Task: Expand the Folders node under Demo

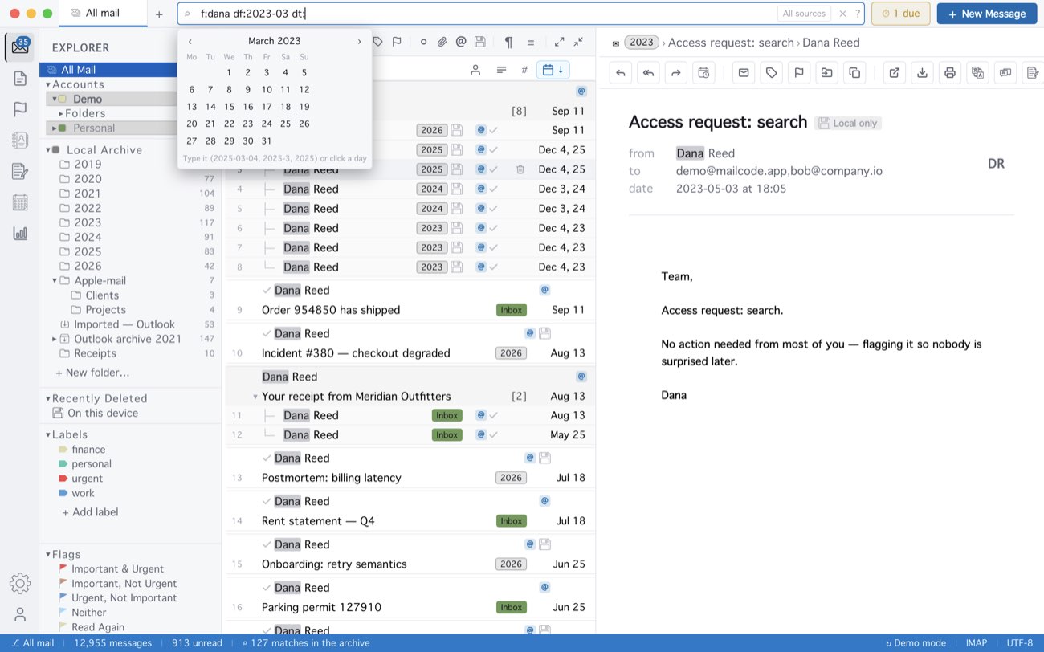Action: (61, 114)
